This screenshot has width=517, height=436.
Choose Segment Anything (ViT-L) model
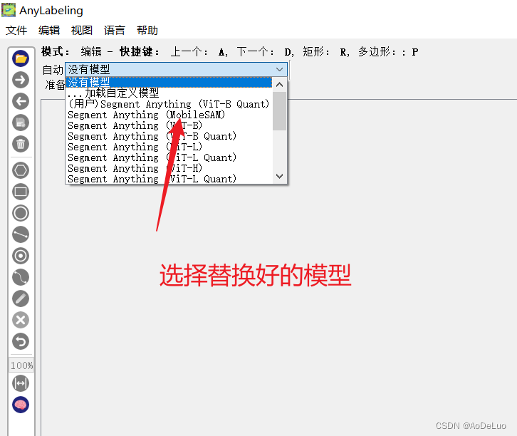169,147
